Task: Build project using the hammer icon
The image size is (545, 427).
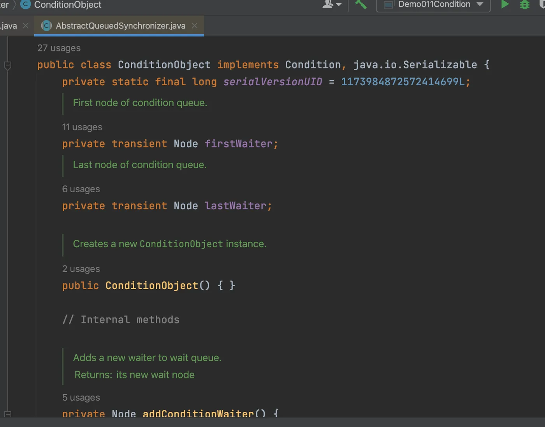Action: coord(361,4)
